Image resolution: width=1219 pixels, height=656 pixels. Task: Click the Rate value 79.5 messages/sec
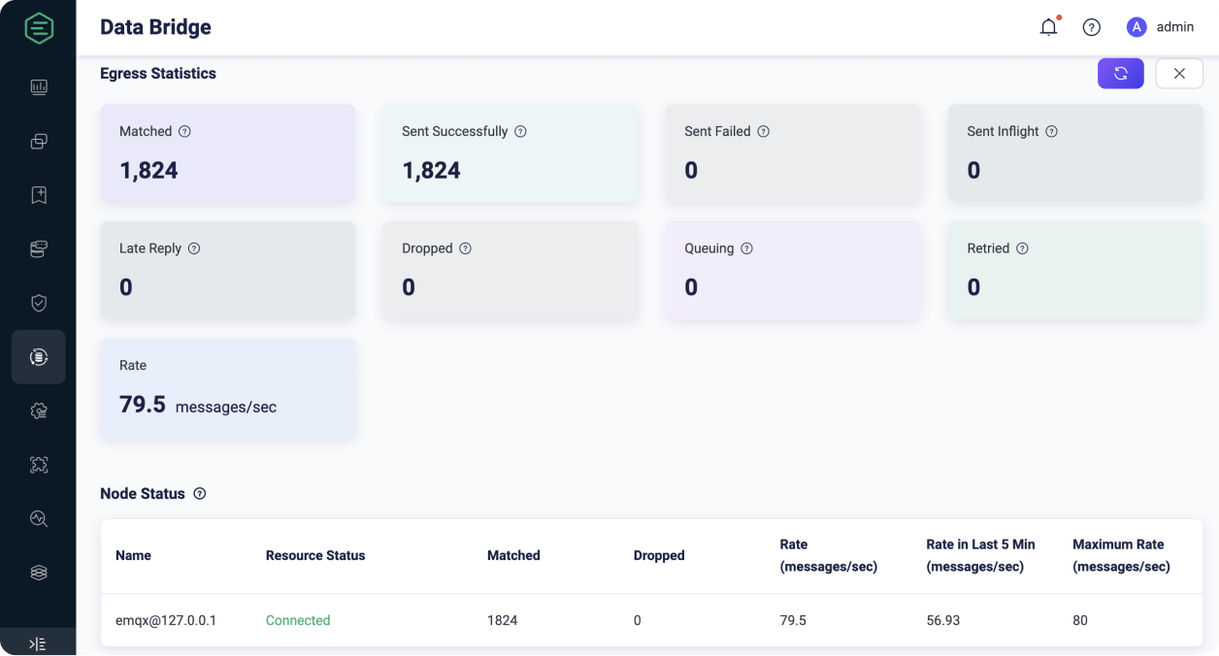tap(198, 405)
